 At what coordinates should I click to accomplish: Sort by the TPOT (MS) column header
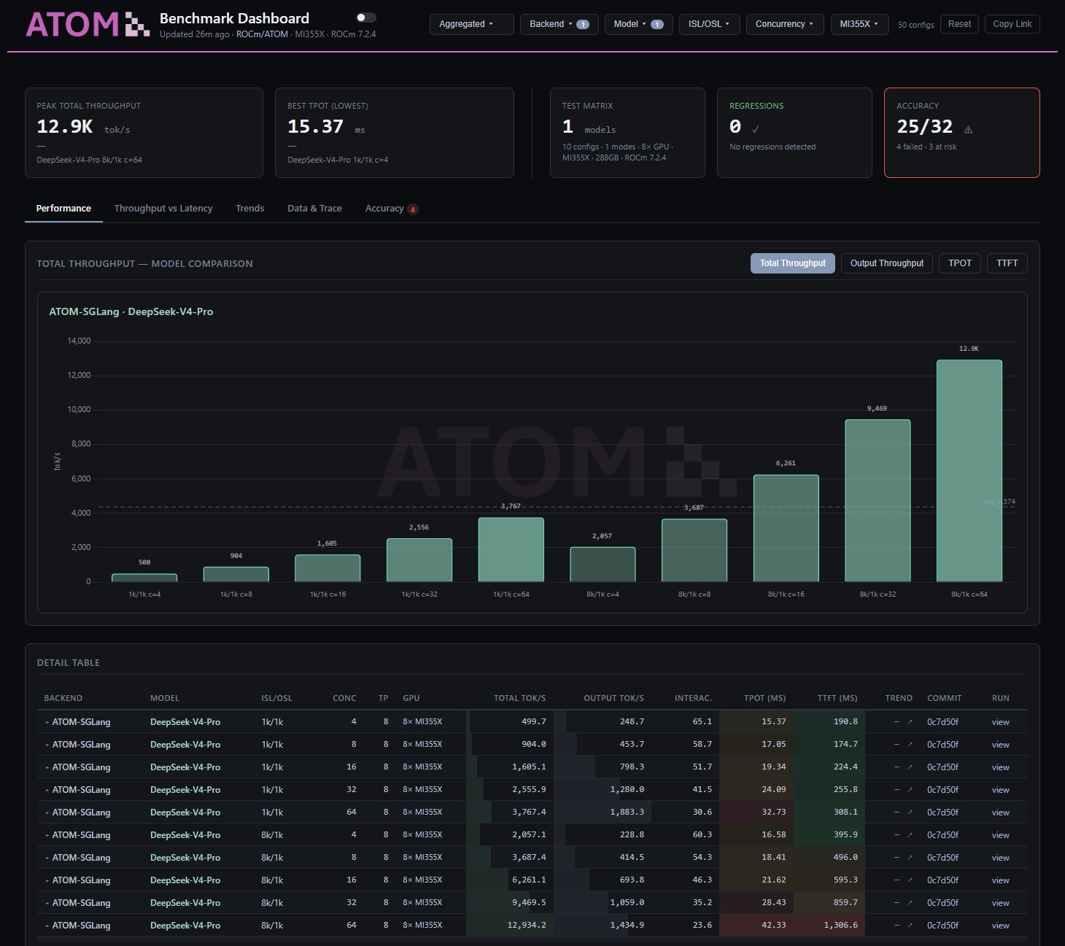click(x=764, y=699)
